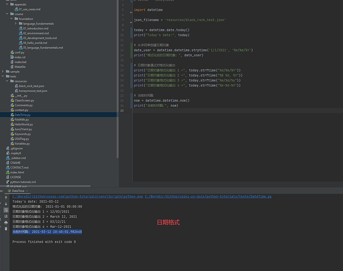Click the foundation folder icon

pos(16,19)
